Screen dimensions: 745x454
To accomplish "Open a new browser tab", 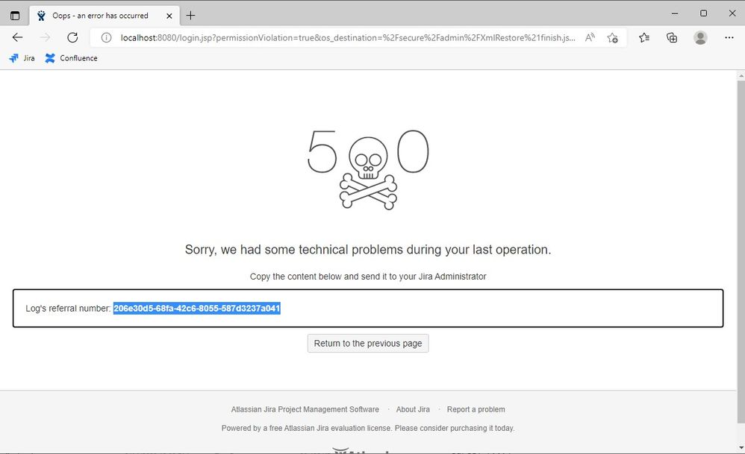I will 190,16.
